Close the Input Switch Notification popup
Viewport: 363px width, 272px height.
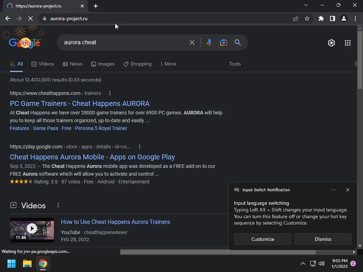[x=348, y=190]
